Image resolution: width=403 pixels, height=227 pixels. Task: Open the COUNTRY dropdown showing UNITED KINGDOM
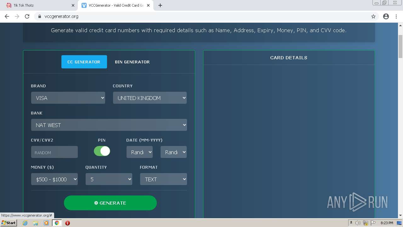click(150, 98)
